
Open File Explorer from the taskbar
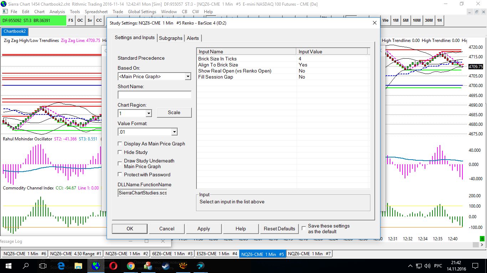(78, 266)
